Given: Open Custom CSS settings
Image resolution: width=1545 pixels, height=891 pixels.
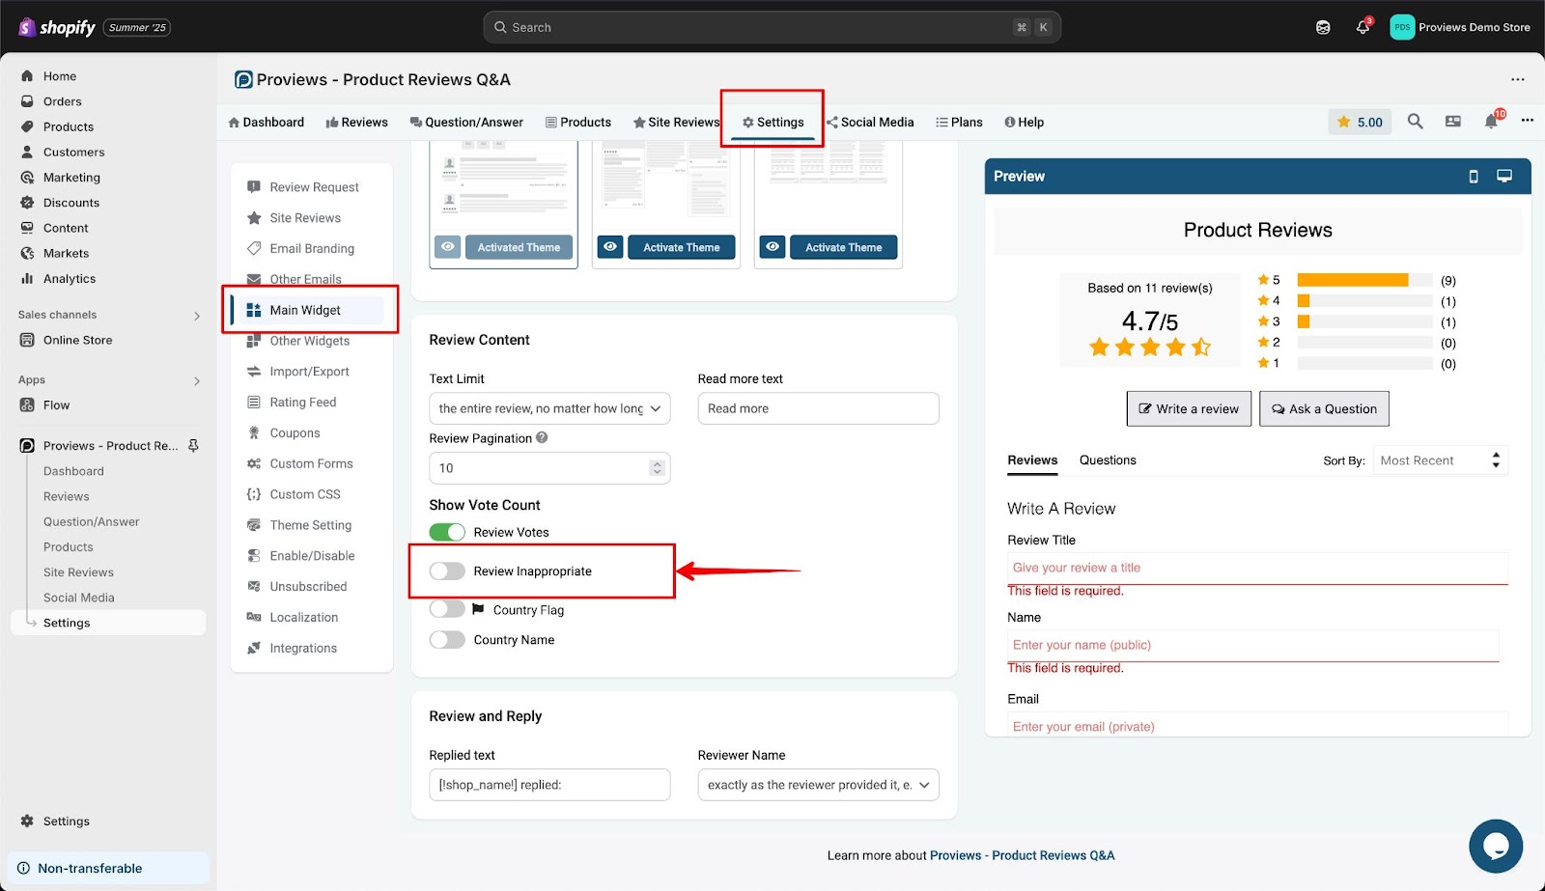Looking at the screenshot, I should click(305, 494).
